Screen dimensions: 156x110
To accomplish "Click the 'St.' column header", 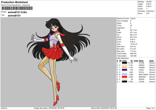I will [132, 61].
